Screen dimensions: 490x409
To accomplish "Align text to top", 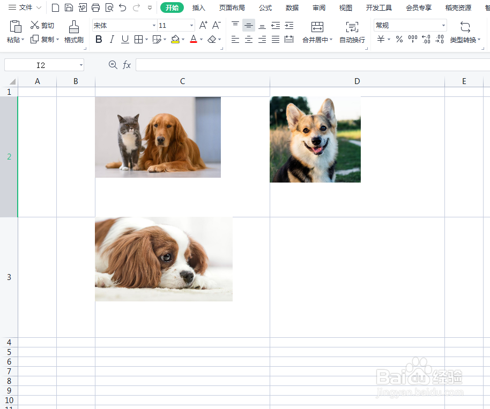I will 235,25.
